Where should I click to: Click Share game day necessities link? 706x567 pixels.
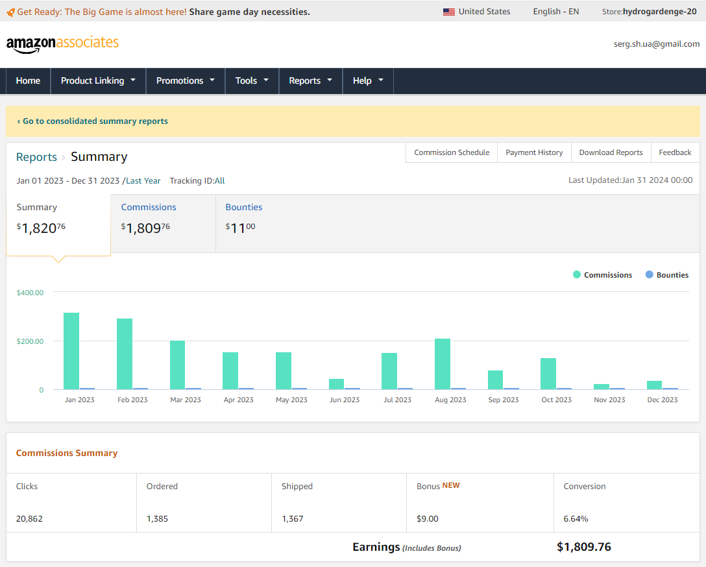pyautogui.click(x=249, y=12)
